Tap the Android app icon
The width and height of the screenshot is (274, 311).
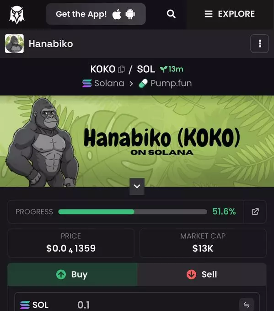(130, 14)
